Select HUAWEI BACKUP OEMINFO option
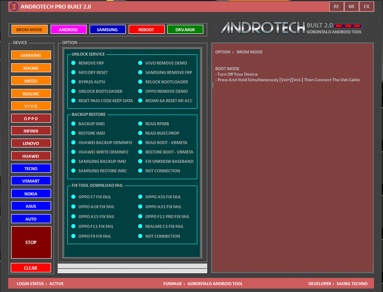Screen dimensions: 383x292 coord(102,142)
